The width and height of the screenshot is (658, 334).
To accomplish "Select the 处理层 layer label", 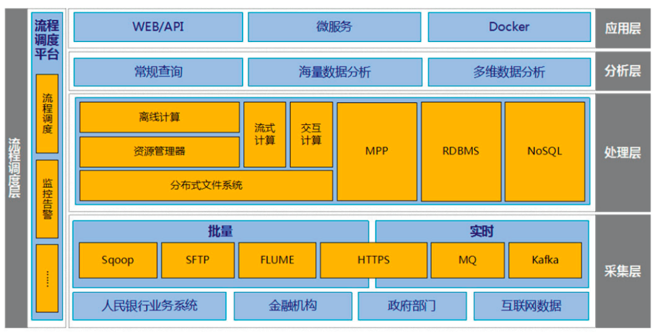I will click(622, 152).
